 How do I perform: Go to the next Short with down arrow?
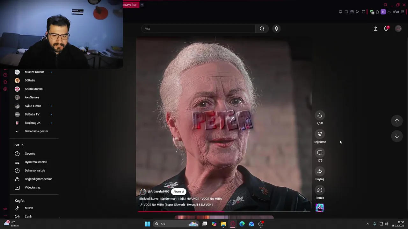click(397, 136)
